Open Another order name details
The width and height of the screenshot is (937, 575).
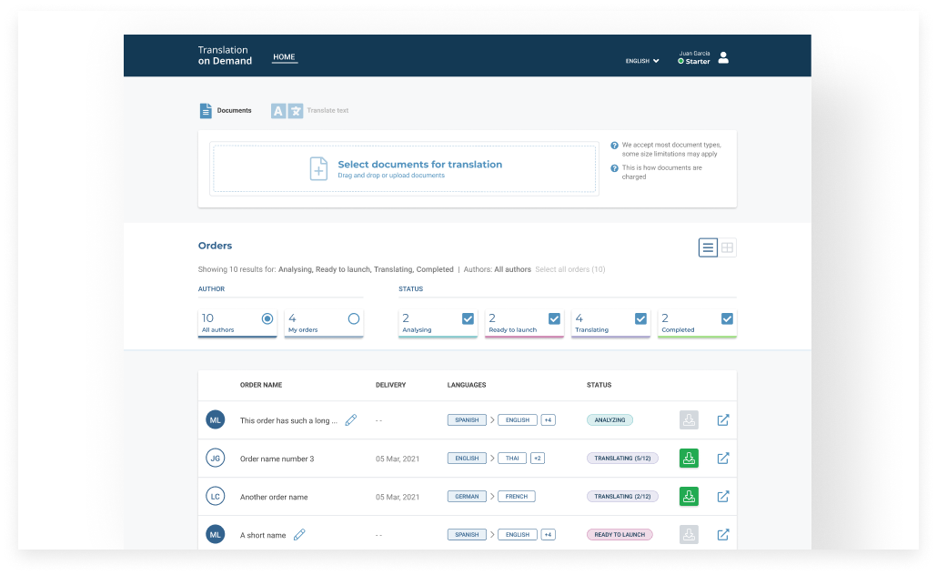(723, 497)
